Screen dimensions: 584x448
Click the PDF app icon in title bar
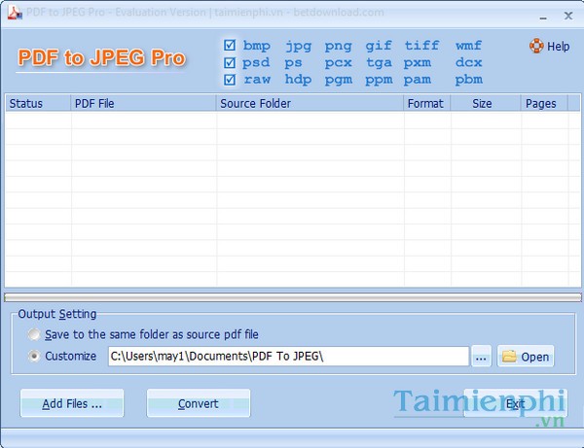tap(15, 13)
